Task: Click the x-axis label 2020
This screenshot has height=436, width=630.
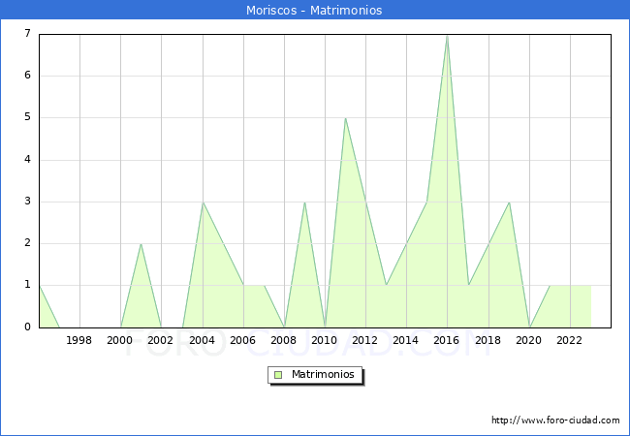Action: coord(529,340)
